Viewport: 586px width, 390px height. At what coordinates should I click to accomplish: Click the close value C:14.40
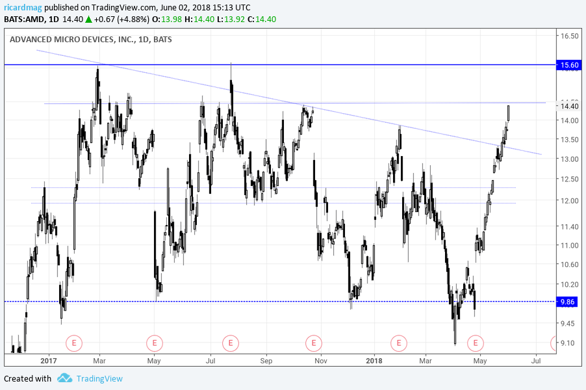click(262, 19)
